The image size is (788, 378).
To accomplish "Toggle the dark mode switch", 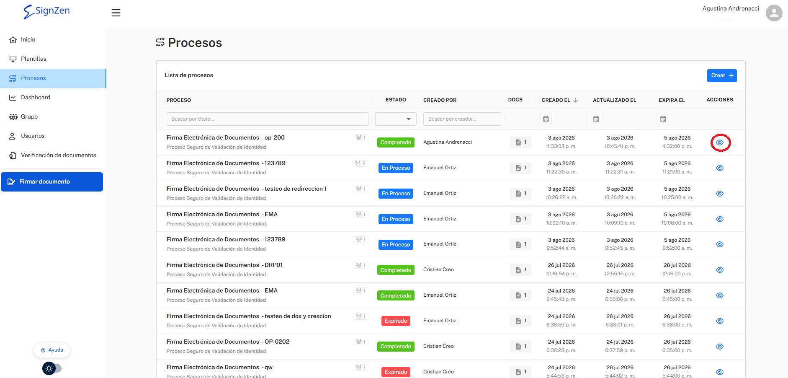I will [x=52, y=368].
